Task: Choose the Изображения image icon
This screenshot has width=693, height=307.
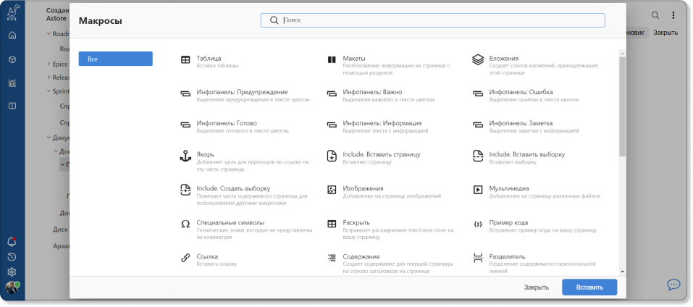Action: point(332,190)
